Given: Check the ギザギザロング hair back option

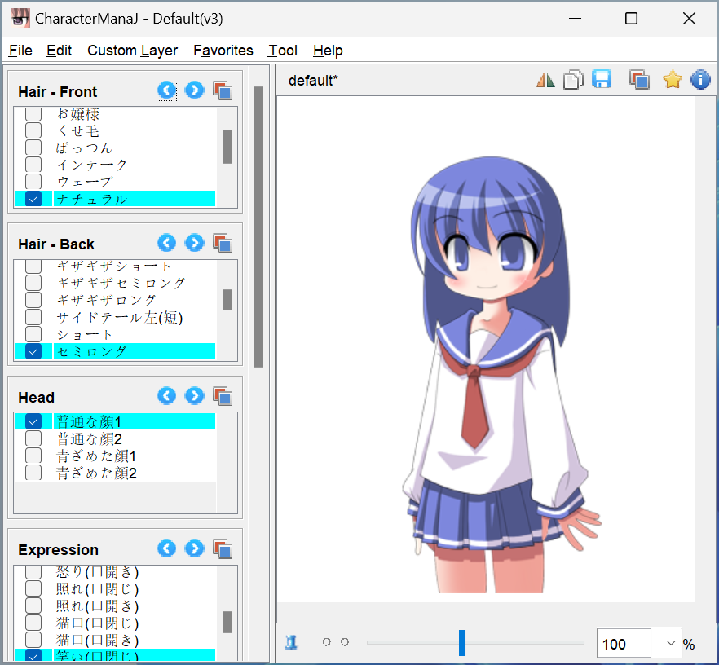Looking at the screenshot, I should click(33, 300).
